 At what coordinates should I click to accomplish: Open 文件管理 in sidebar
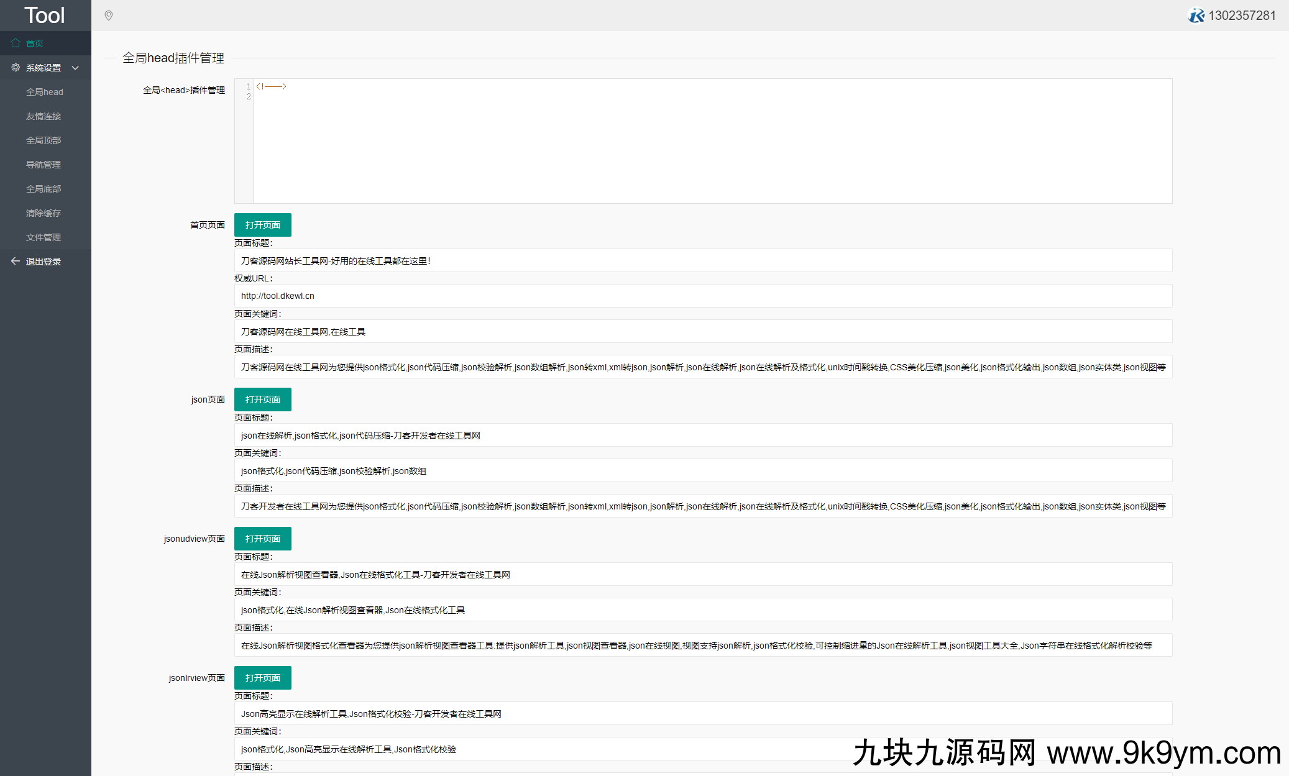point(44,237)
